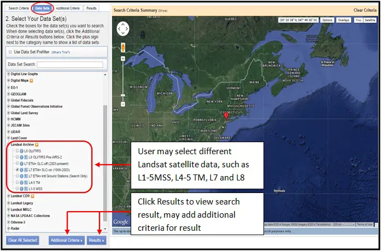Switch to the Search Criteria tab
Image resolution: width=381 pixels, height=251 pixels.
point(19,8)
